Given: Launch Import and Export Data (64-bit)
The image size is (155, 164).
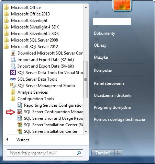Looking at the screenshot, I should 46,66.
